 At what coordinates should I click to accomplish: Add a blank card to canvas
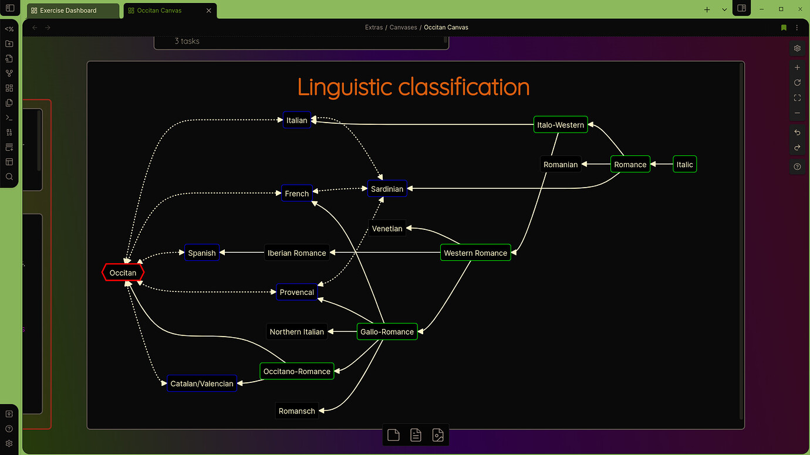393,435
